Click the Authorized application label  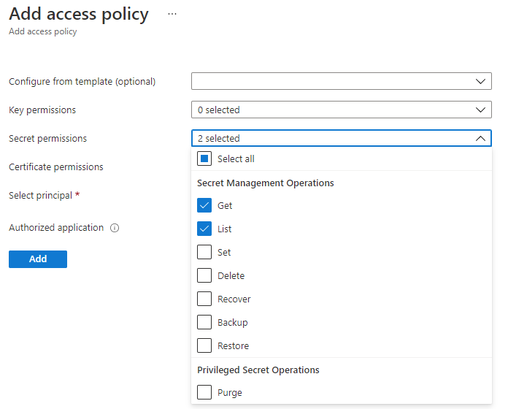[x=56, y=228]
